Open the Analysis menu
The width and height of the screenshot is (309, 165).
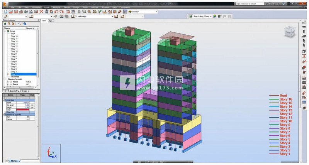[x=56, y=7]
